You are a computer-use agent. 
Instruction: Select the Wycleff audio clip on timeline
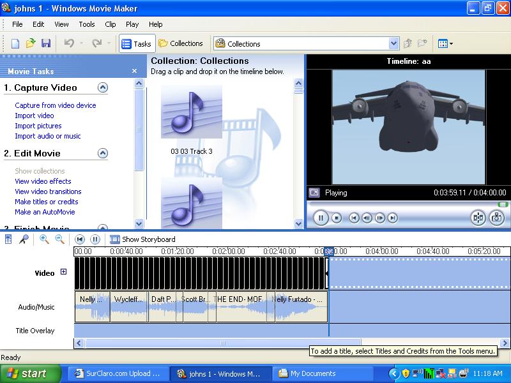click(129, 306)
